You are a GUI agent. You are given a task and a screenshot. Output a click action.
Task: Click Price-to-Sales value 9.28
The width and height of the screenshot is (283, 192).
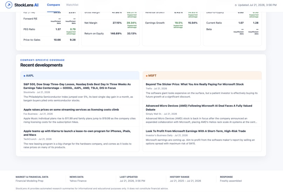pos(73,40)
